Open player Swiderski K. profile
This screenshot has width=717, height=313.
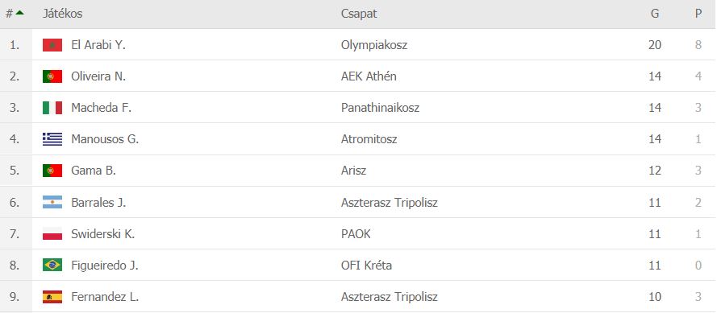(x=103, y=233)
